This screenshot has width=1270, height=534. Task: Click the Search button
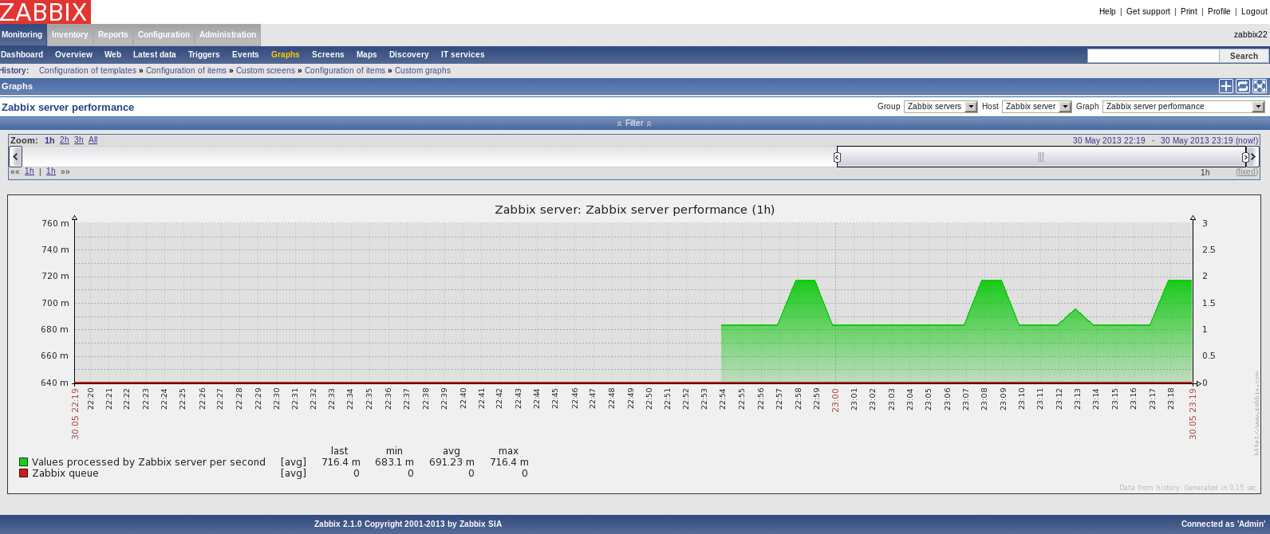[x=1244, y=56]
